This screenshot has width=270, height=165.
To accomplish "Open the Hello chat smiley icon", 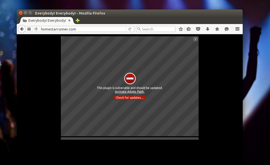I will click(x=227, y=29).
